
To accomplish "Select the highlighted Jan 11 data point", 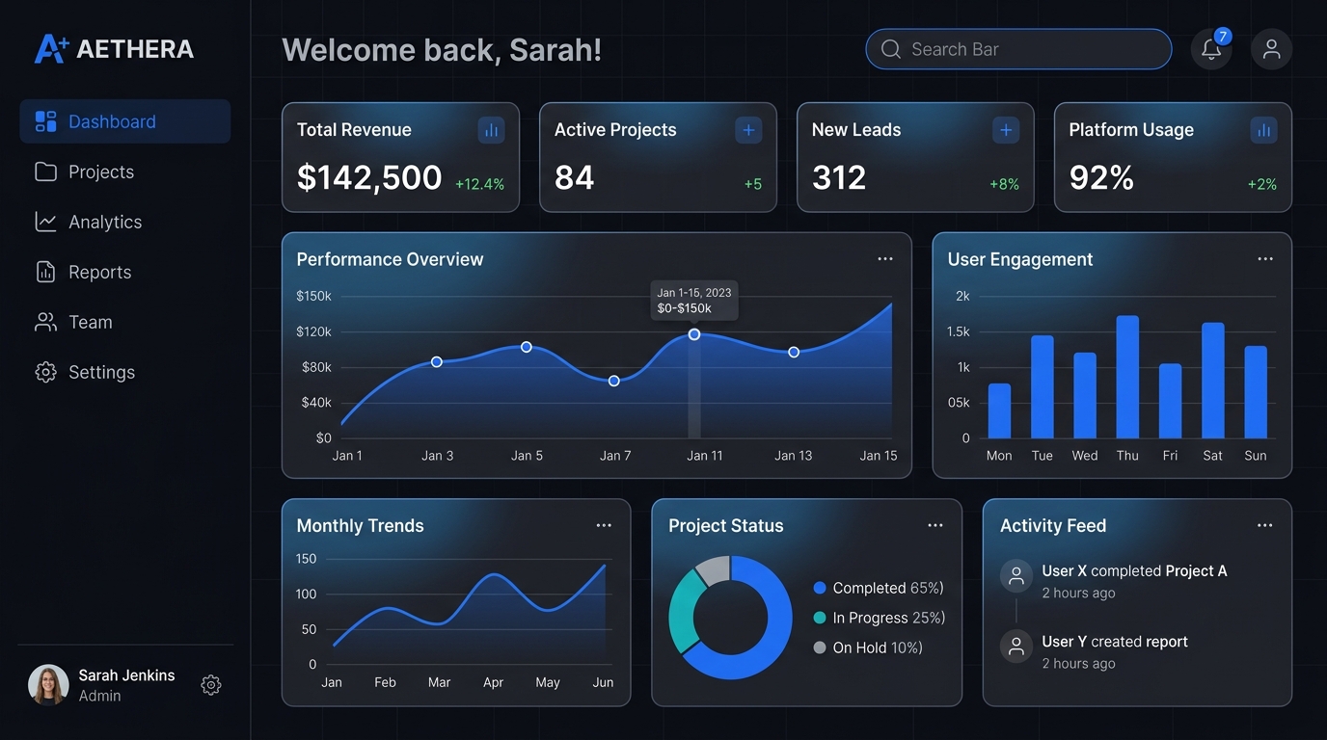I will 694,334.
